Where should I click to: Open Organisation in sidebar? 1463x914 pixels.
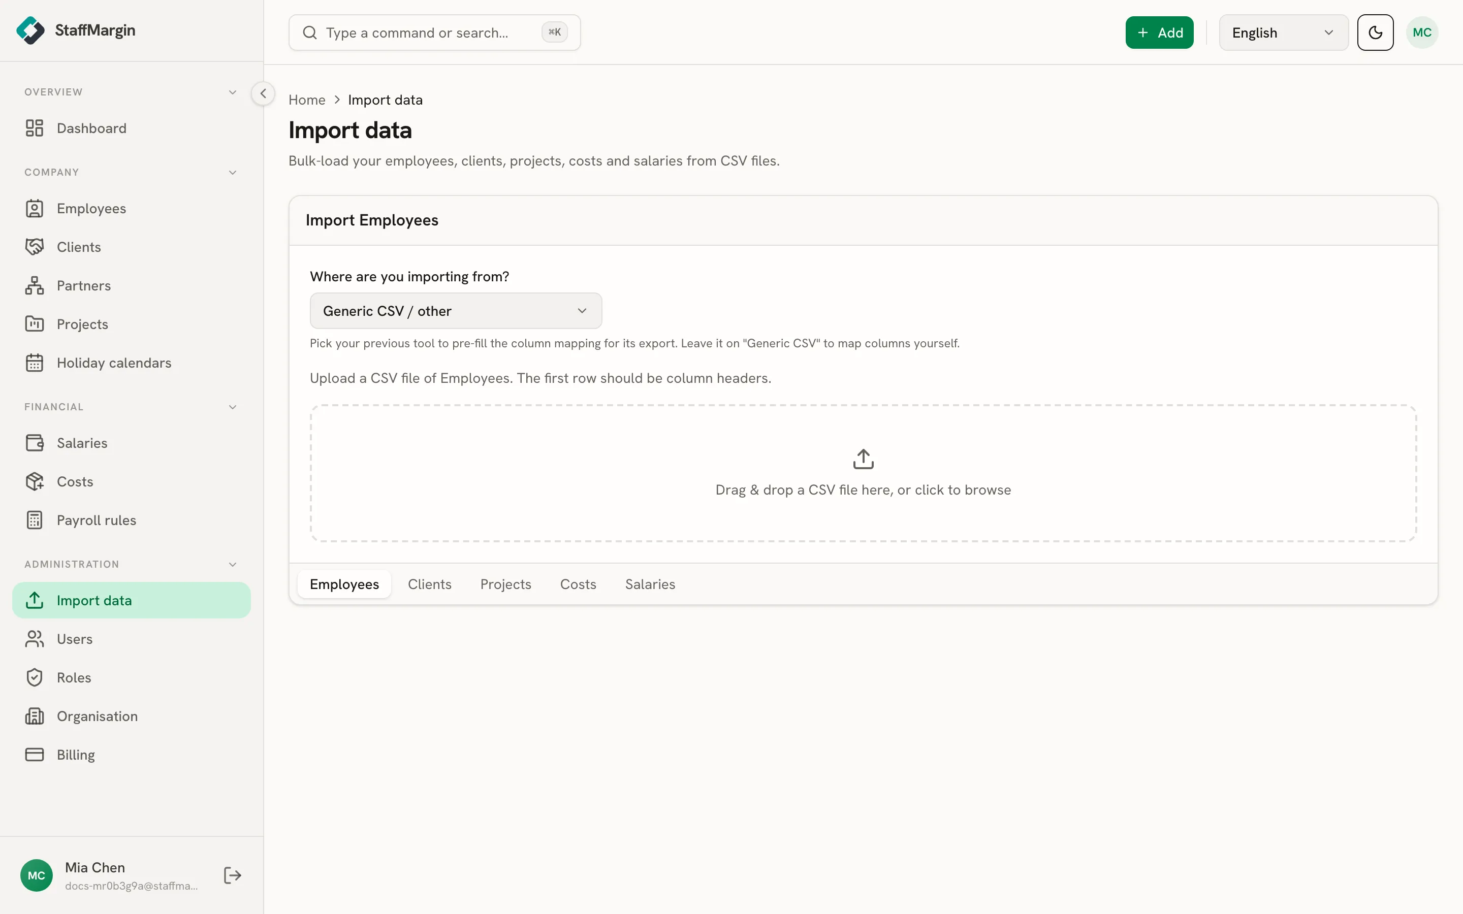[131, 716]
